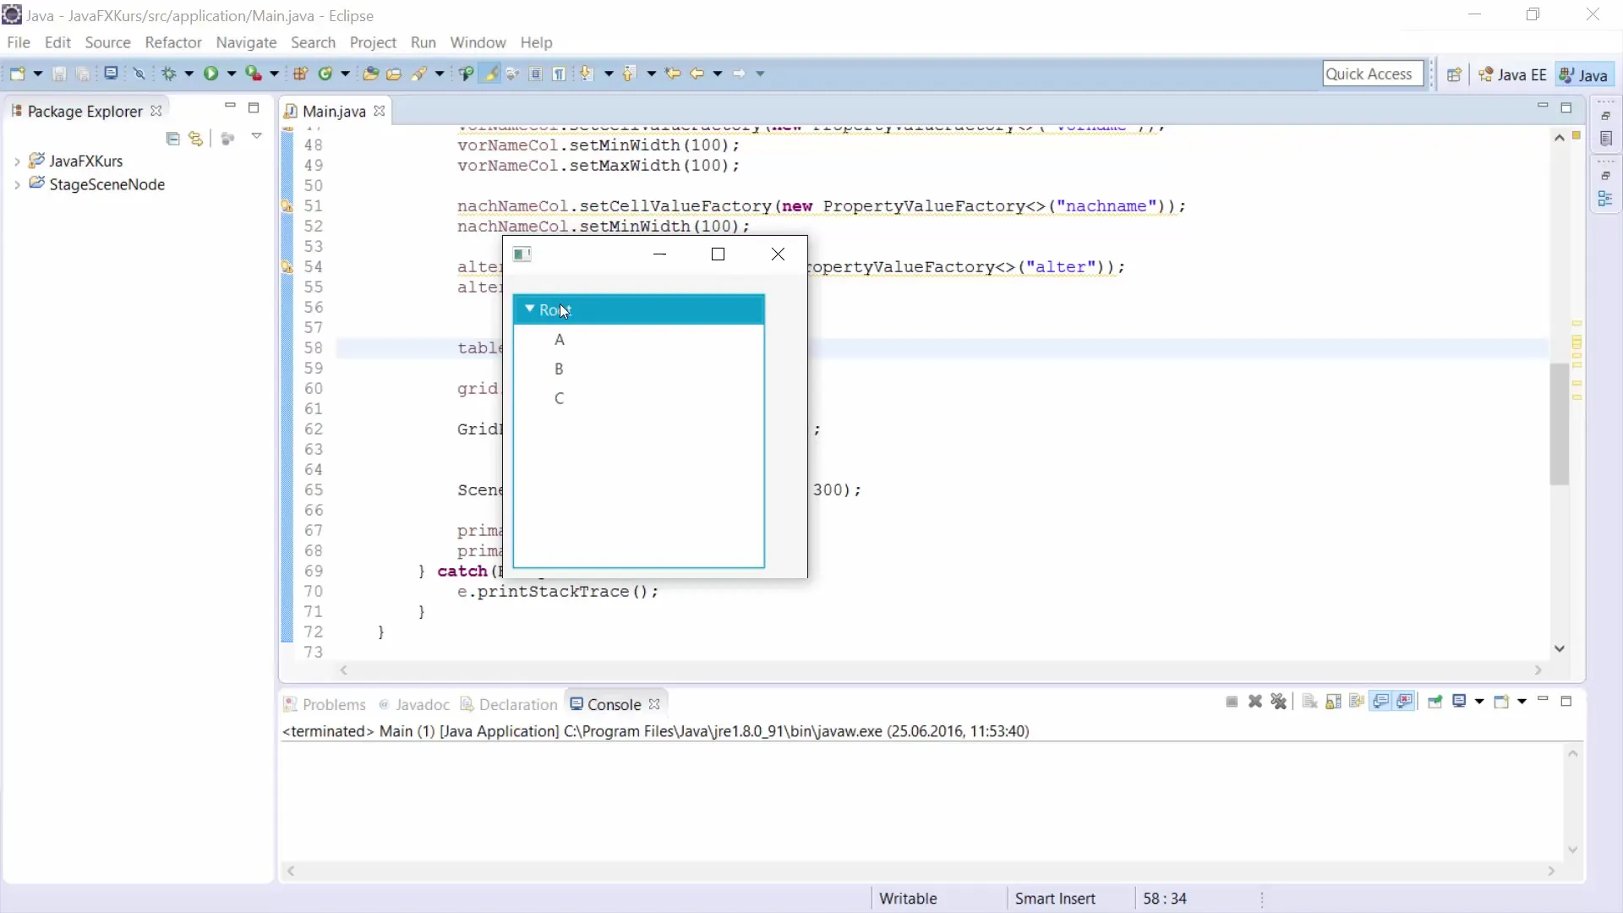Screen dimensions: 1623x913
Task: Click the Back navigation arrow icon
Action: tap(697, 74)
